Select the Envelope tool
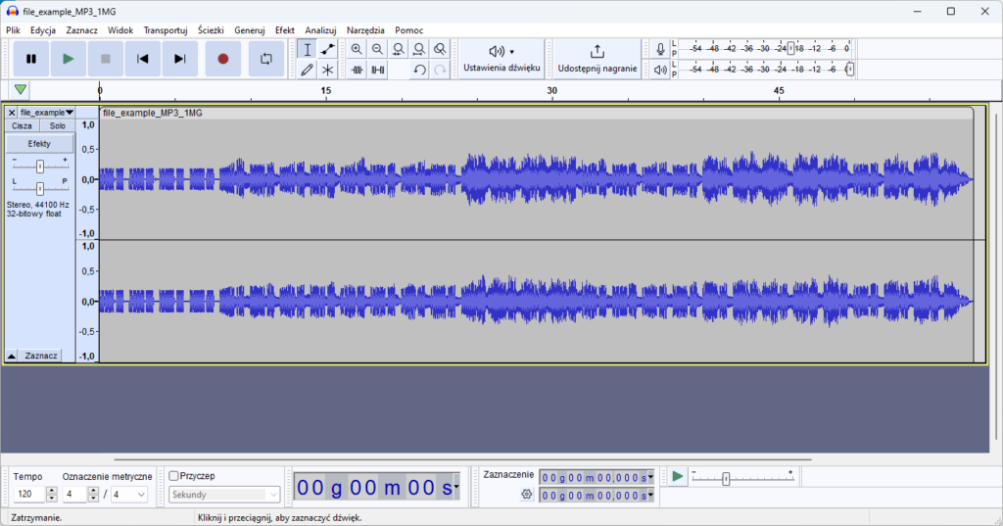1003x526 pixels. 327,49
